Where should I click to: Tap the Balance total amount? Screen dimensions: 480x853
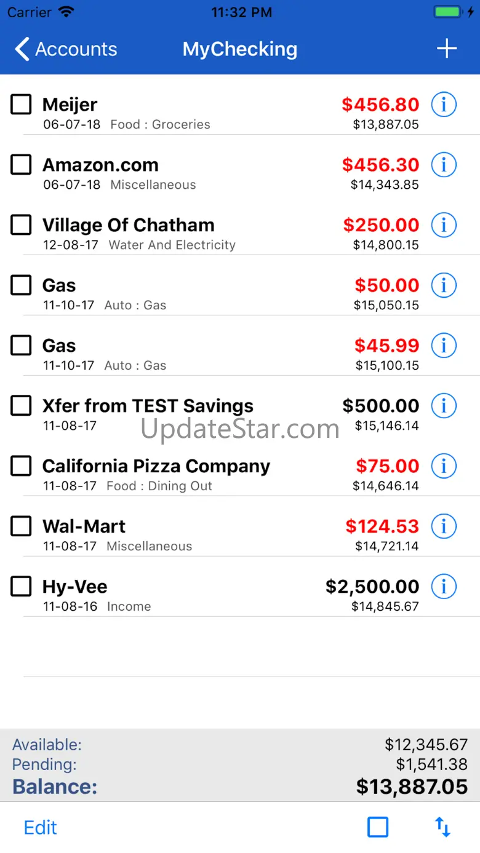(412, 787)
